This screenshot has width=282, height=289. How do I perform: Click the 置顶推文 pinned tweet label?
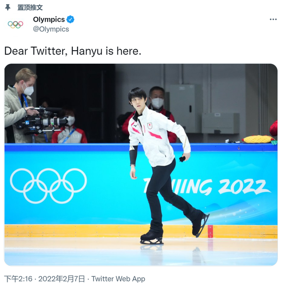(30, 8)
